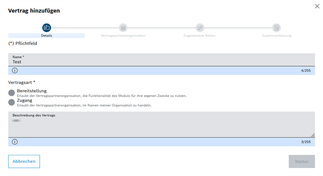Click the Weiter button

(x=302, y=161)
